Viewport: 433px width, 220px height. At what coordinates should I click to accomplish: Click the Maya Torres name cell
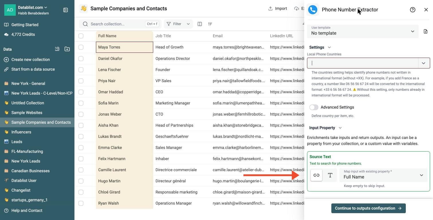(124, 47)
